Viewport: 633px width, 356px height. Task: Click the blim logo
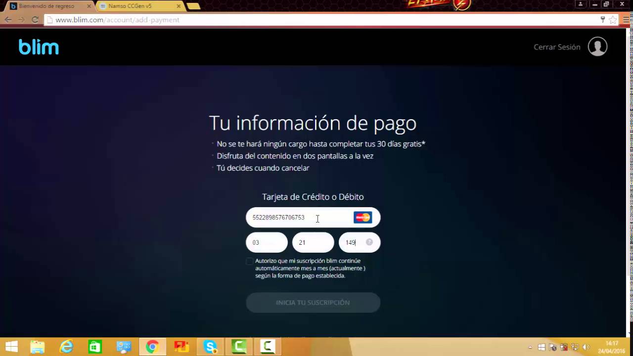coord(39,47)
